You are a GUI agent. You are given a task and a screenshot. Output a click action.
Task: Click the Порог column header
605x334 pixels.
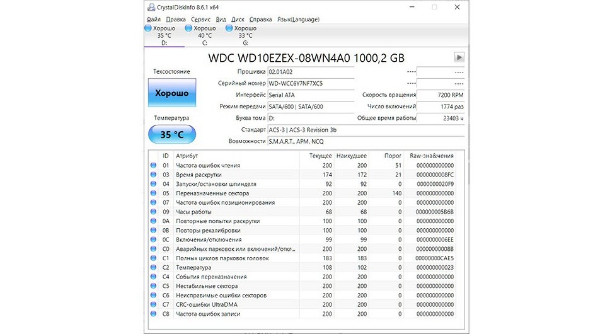386,156
